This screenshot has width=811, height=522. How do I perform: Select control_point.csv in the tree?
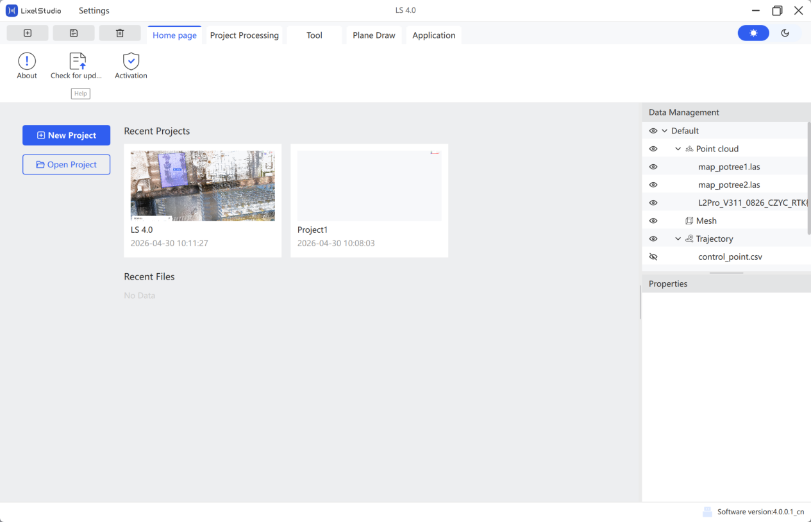click(x=730, y=257)
